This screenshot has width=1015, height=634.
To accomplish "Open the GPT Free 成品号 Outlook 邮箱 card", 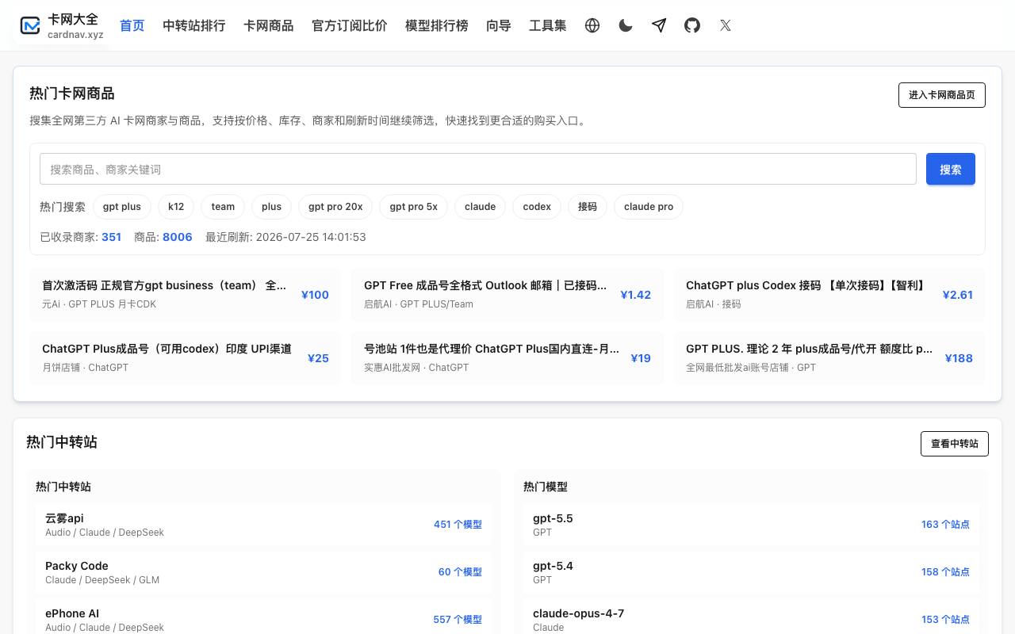I will tap(507, 294).
